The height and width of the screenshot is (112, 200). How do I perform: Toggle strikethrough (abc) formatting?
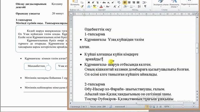[x=104, y=2]
